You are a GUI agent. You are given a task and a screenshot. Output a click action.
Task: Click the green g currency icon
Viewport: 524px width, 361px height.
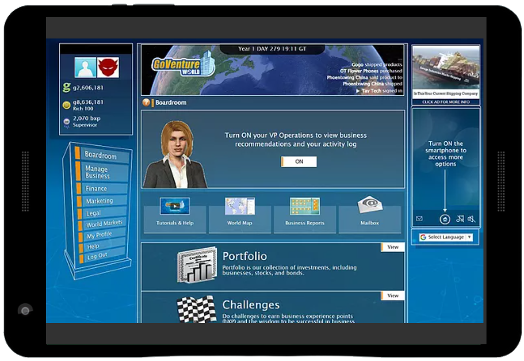click(66, 88)
